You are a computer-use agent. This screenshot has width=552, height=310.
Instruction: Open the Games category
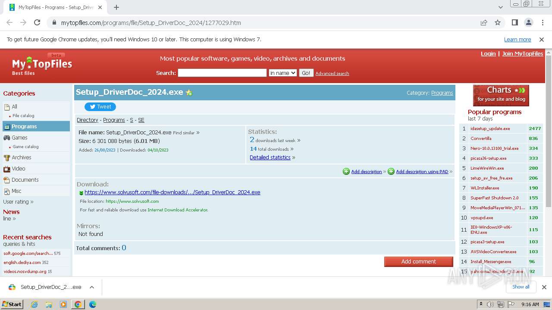click(x=19, y=138)
